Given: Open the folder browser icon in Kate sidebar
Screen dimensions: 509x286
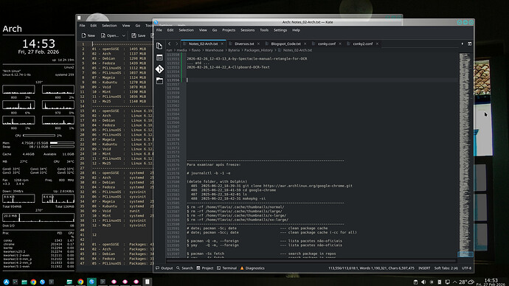Looking at the screenshot, I should tap(159, 80).
